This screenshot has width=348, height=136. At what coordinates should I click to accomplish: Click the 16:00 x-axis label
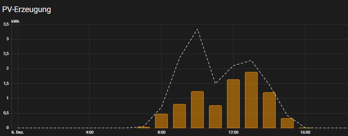coord(305,133)
